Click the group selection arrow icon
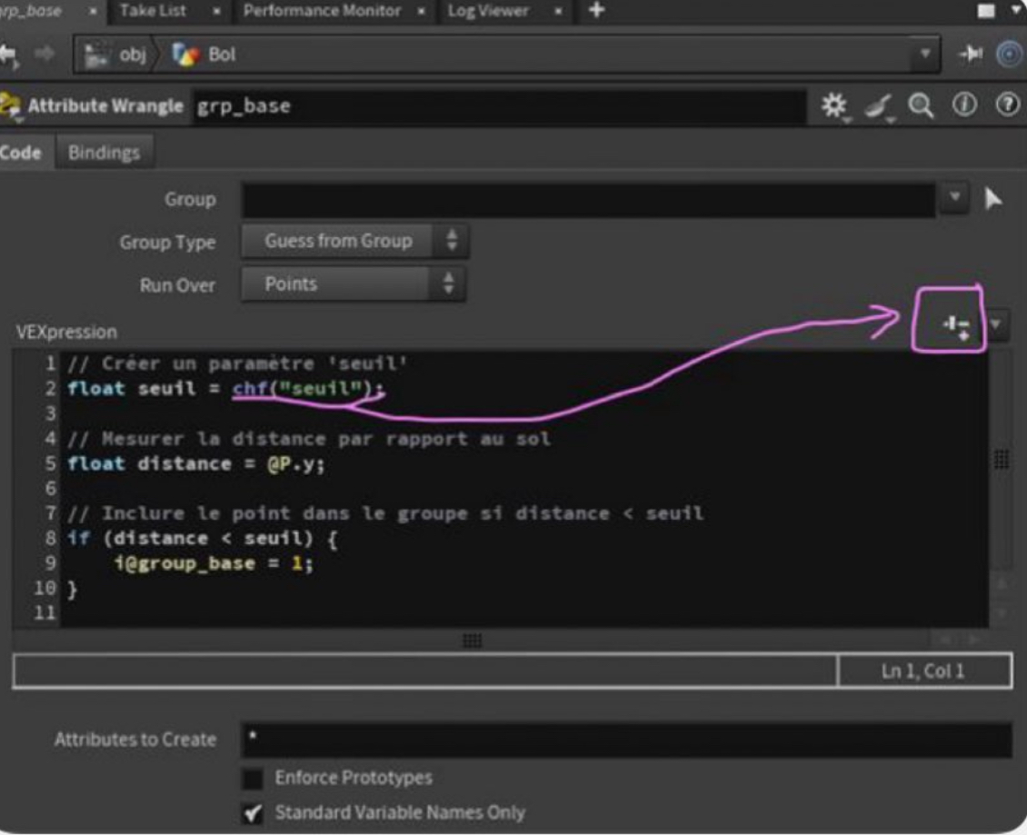1027x835 pixels. 993,199
